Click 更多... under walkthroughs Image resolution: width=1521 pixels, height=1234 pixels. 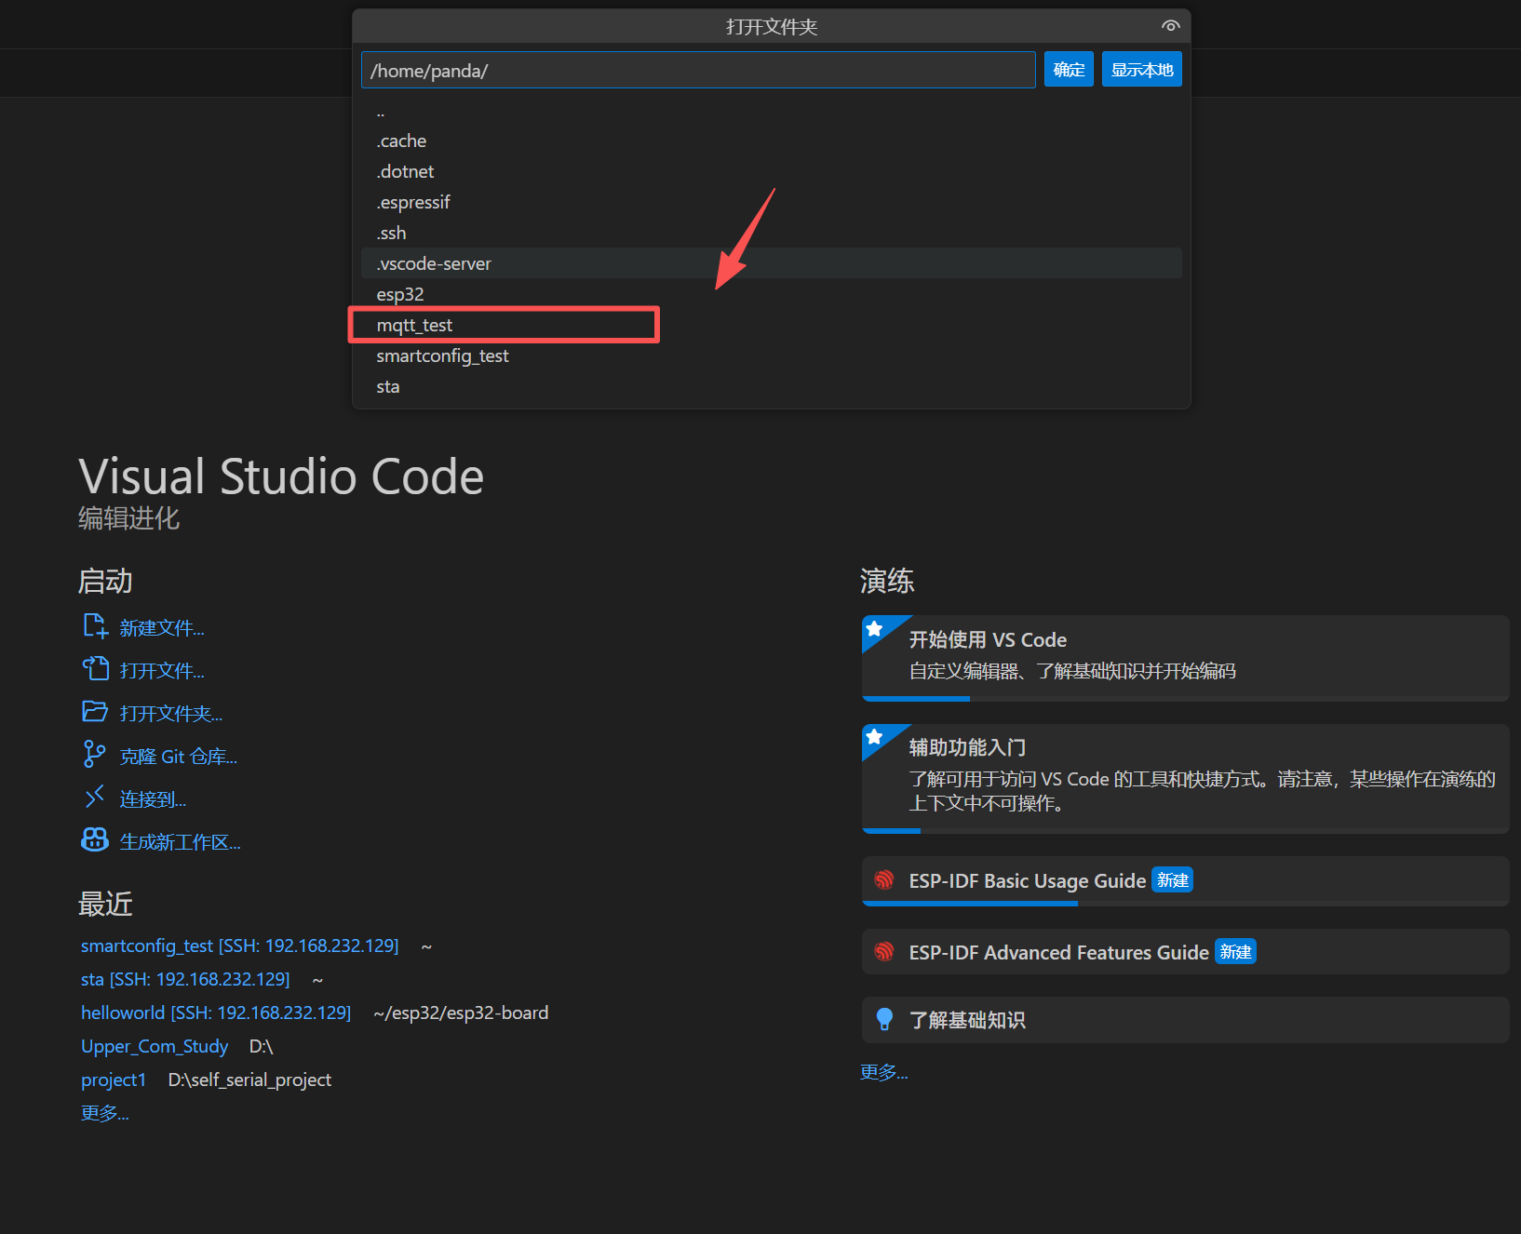click(883, 1072)
